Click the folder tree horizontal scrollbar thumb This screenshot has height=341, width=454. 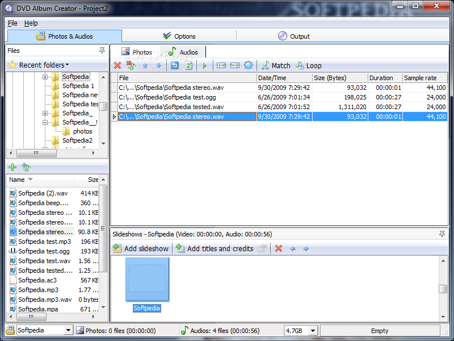point(36,153)
